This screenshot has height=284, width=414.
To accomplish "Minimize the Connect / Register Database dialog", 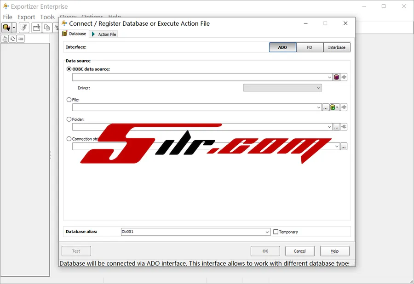I will point(306,23).
